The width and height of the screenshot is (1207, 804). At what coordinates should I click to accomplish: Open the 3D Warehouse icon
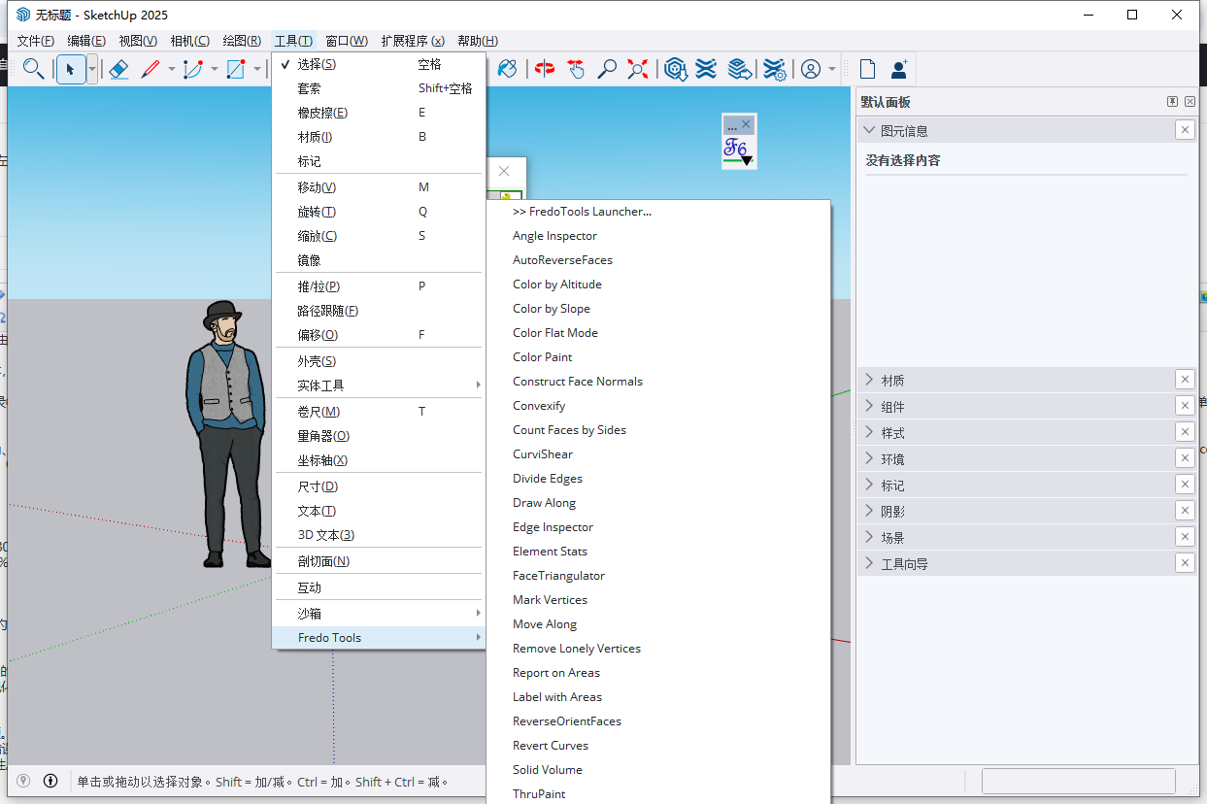[x=676, y=69]
